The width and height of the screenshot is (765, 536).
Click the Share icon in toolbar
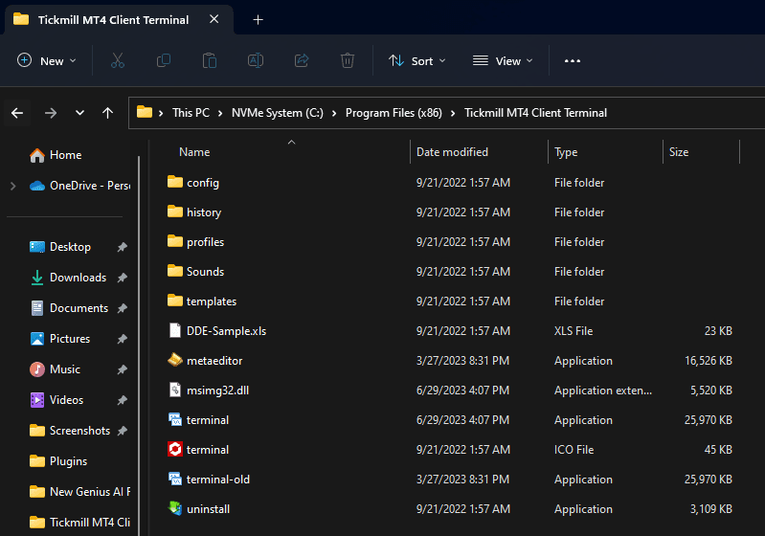302,60
